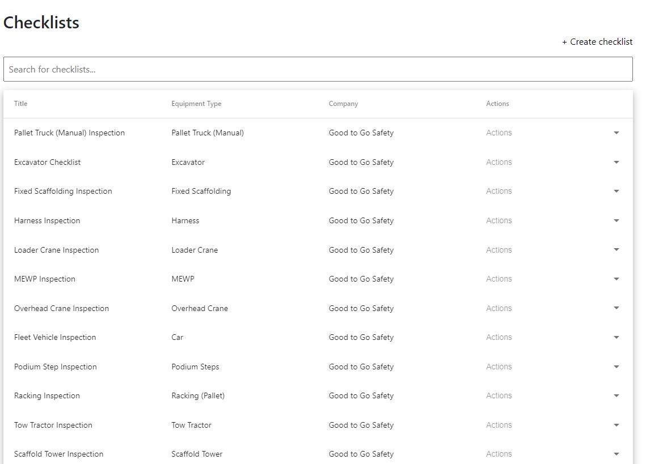
Task: Click equipment type Excavator
Action: [x=188, y=162]
